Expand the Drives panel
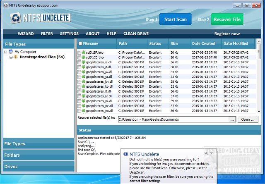Image resolution: width=265 pixels, height=184 pixels. point(39,167)
